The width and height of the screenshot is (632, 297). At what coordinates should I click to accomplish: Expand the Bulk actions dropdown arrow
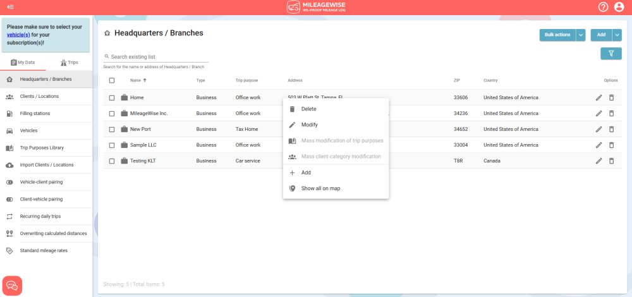tap(581, 35)
